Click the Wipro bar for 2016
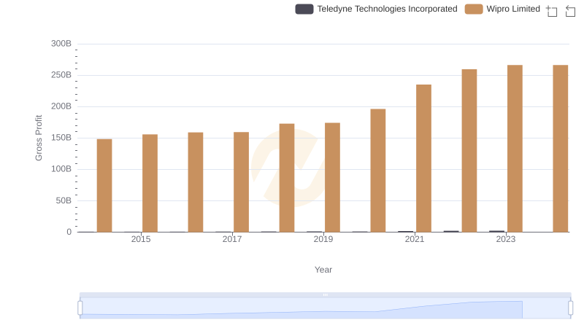 tap(196, 182)
